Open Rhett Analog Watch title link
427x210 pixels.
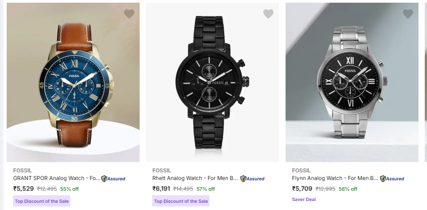[x=195, y=178]
